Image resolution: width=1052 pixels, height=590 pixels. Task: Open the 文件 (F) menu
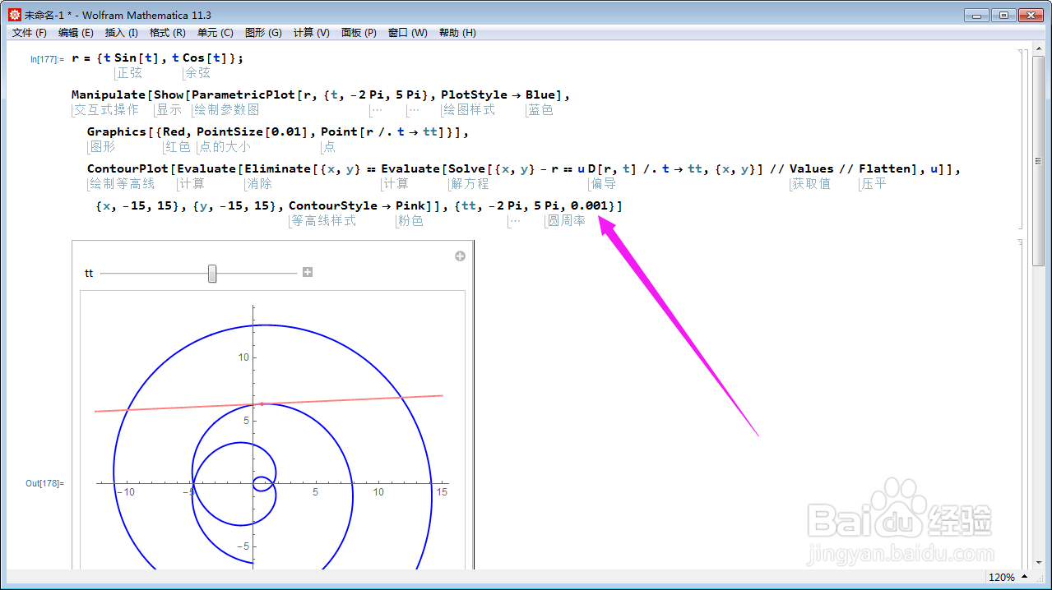click(x=29, y=33)
